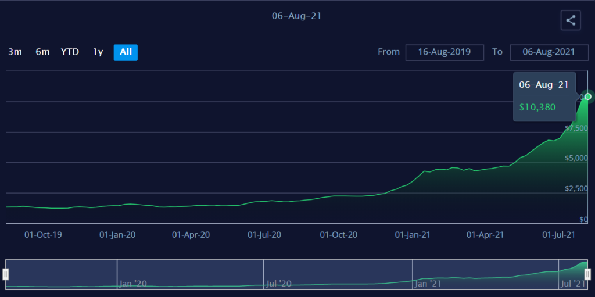
Task: Click the 01-Oct-19 axis label
Action: [43, 235]
